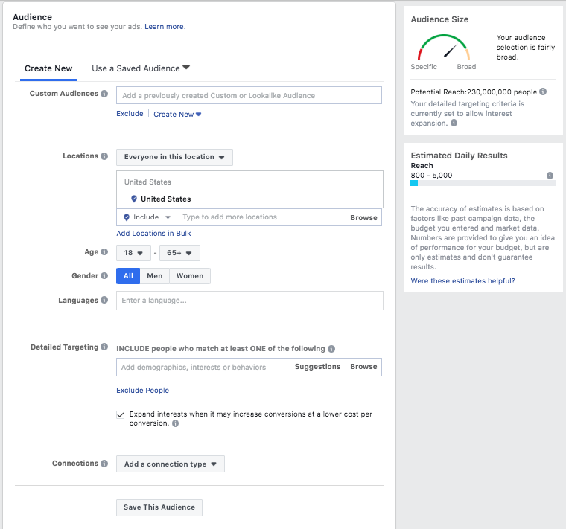Click info icon beside Detailed Targeting label

click(104, 347)
